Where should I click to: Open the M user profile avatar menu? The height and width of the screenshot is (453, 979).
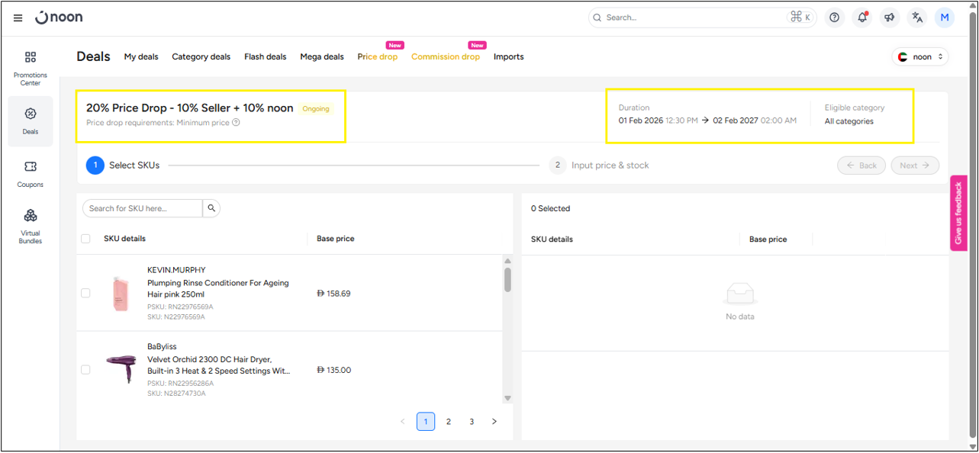point(945,18)
